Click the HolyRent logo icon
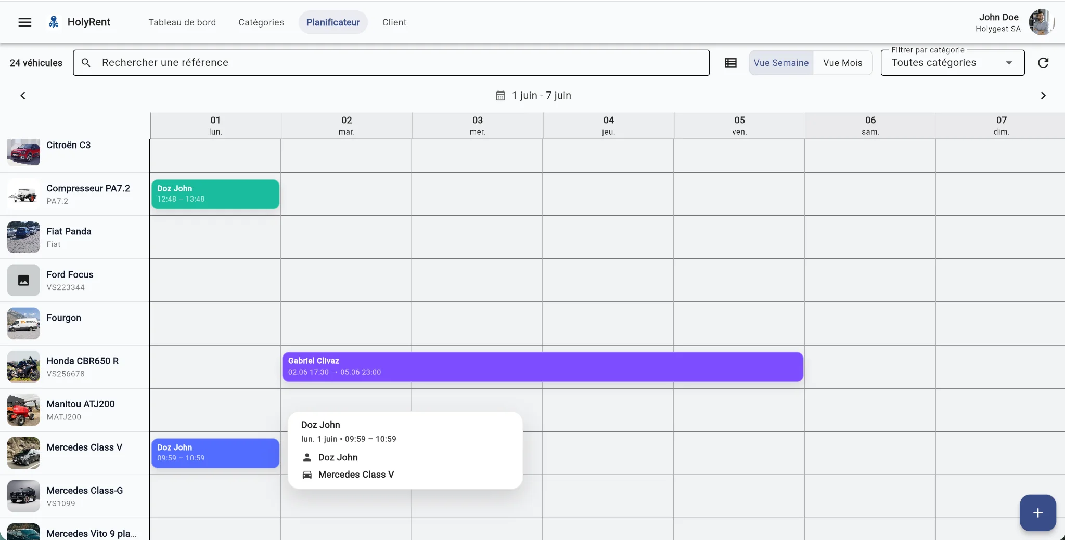 (x=54, y=22)
